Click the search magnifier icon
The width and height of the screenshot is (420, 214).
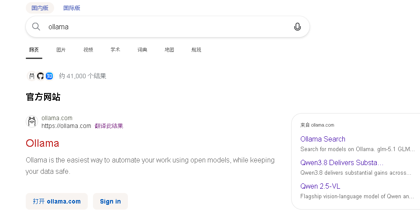[36, 27]
